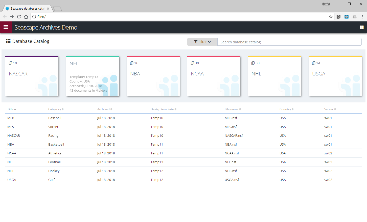
Task: Select the NFL title in the table
Action: [10, 162]
